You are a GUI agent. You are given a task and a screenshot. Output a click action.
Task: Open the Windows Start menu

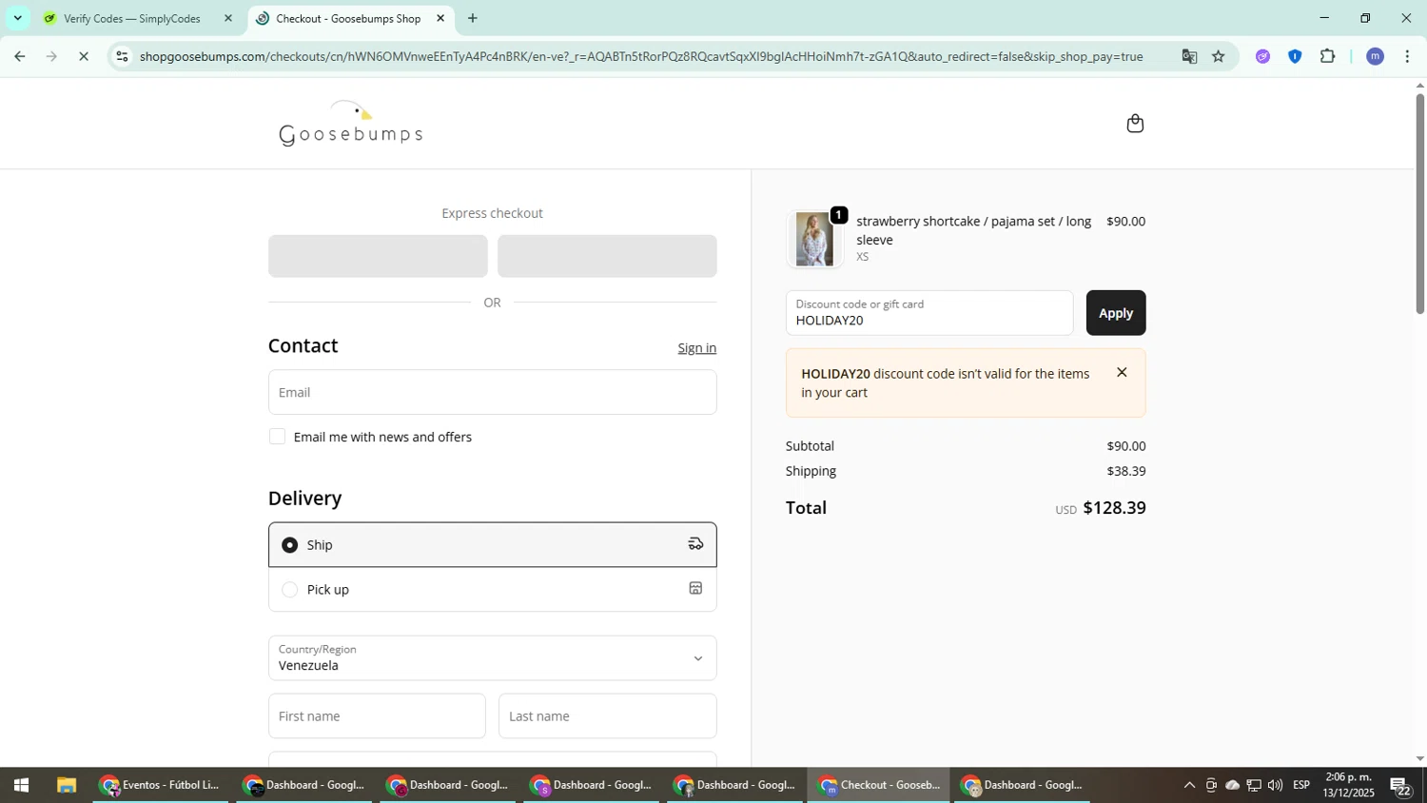21,785
